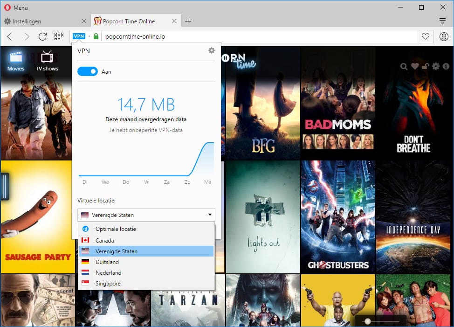
Task: Open the Ghostbusters movie poster
Action: pyautogui.click(x=338, y=217)
